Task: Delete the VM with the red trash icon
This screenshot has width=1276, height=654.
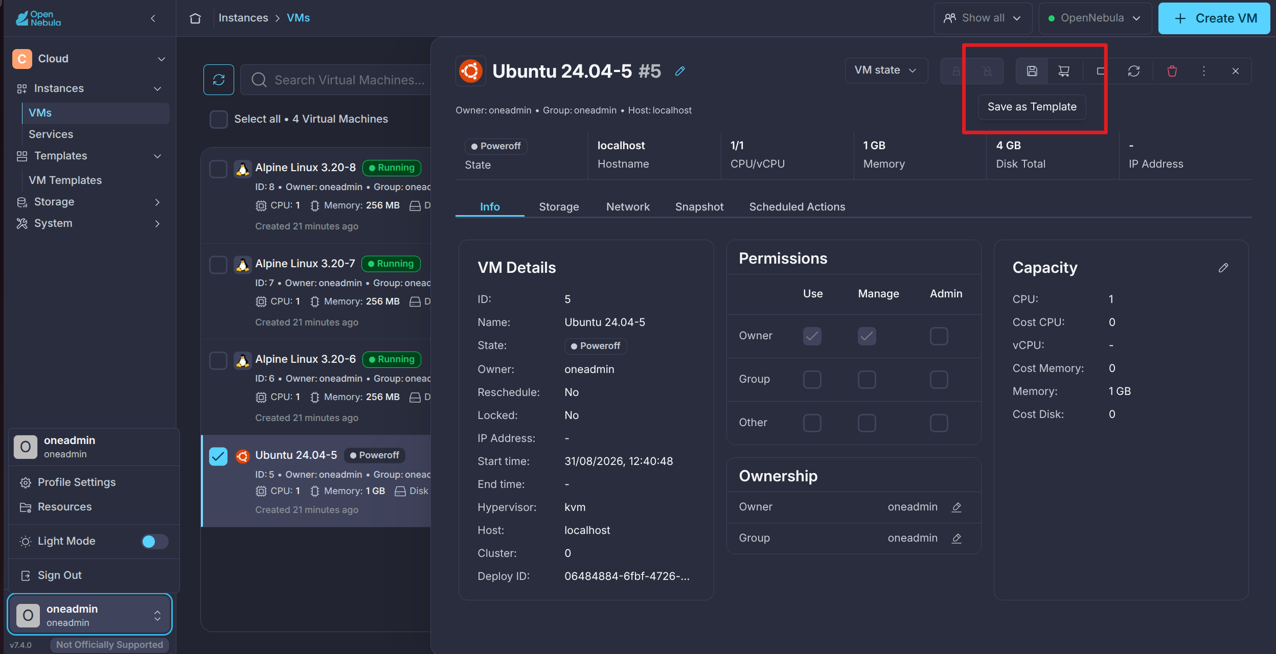Action: point(1172,71)
